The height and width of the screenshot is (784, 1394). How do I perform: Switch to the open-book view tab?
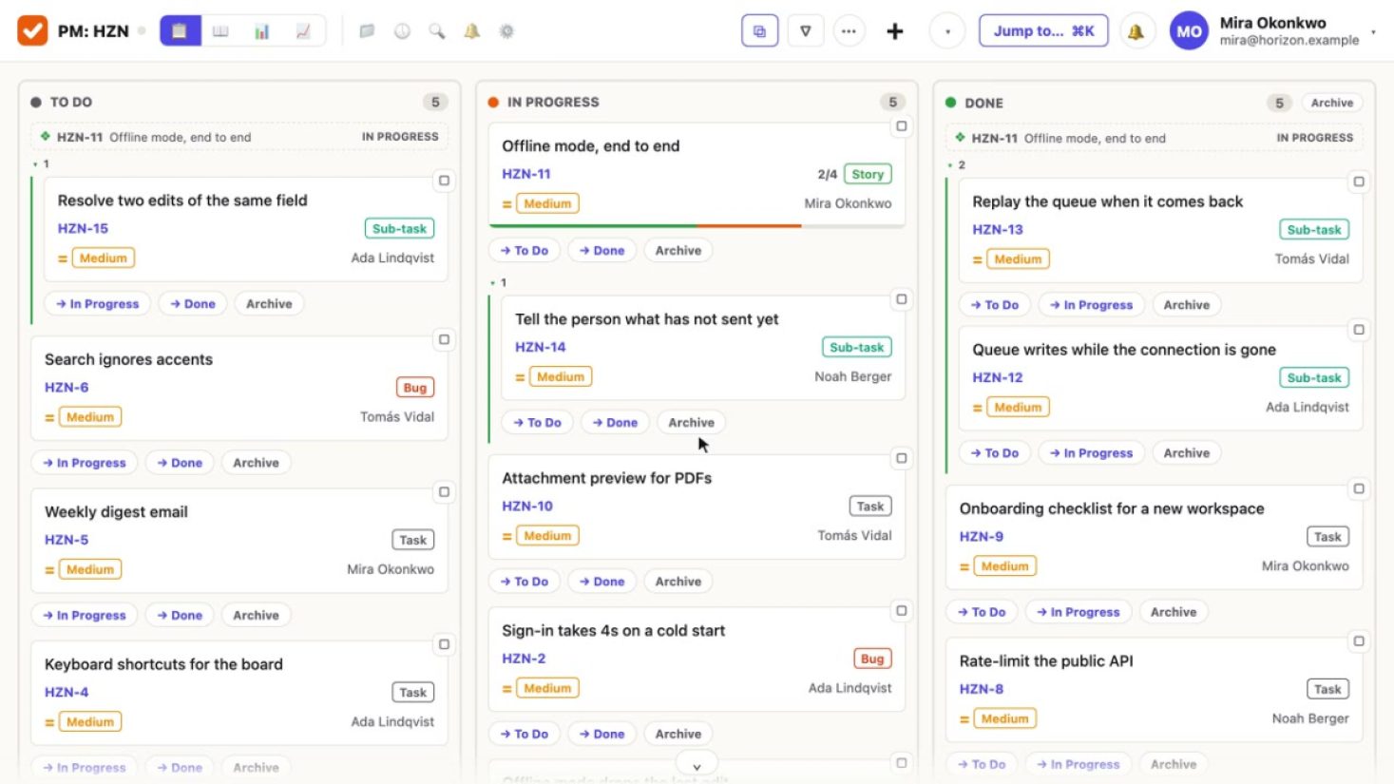pos(220,31)
